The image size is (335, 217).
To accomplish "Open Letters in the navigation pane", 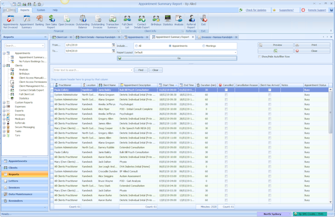I will click(25, 181).
